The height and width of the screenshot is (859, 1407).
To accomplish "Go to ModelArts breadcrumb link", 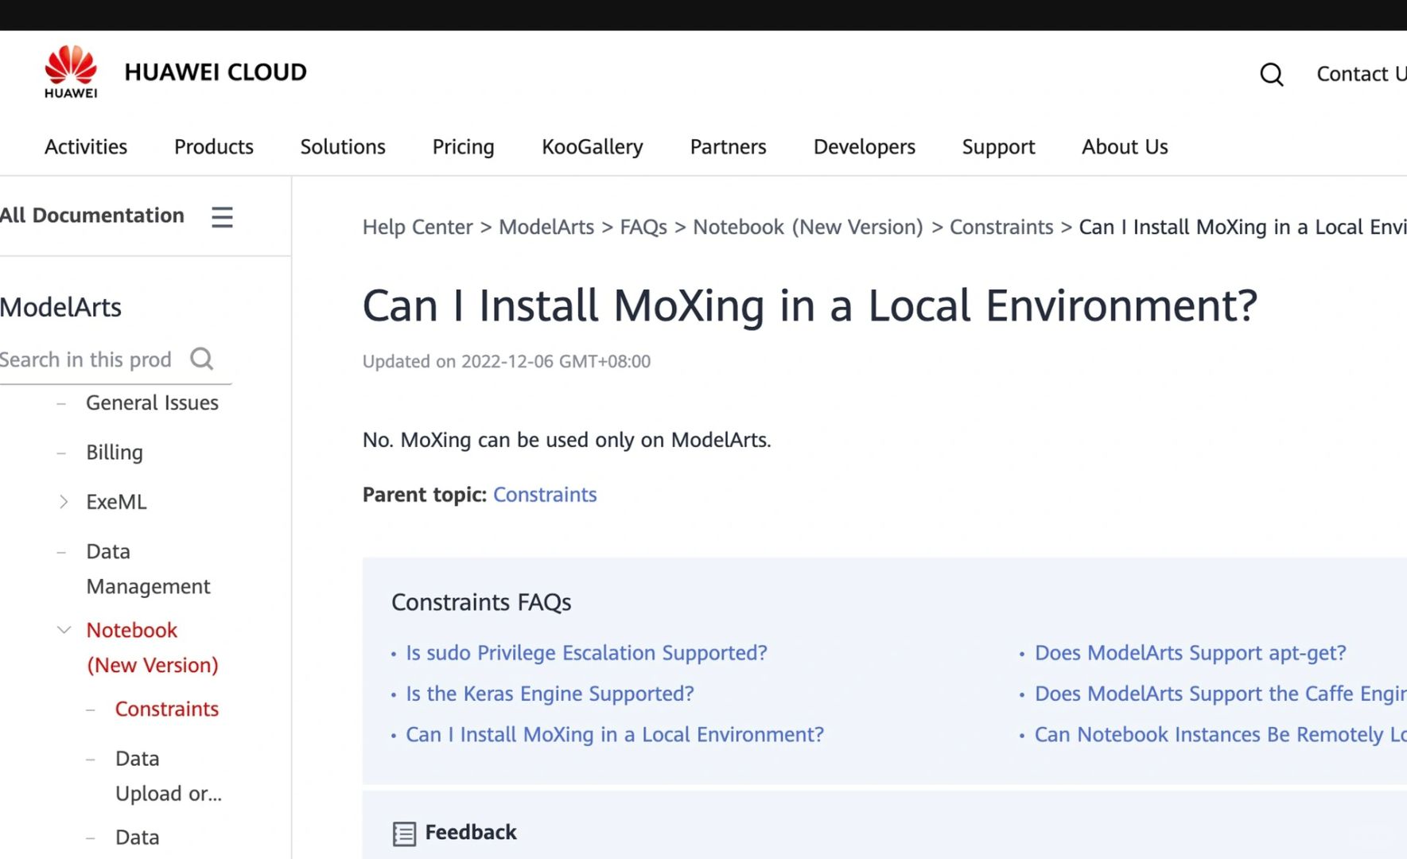I will point(546,227).
